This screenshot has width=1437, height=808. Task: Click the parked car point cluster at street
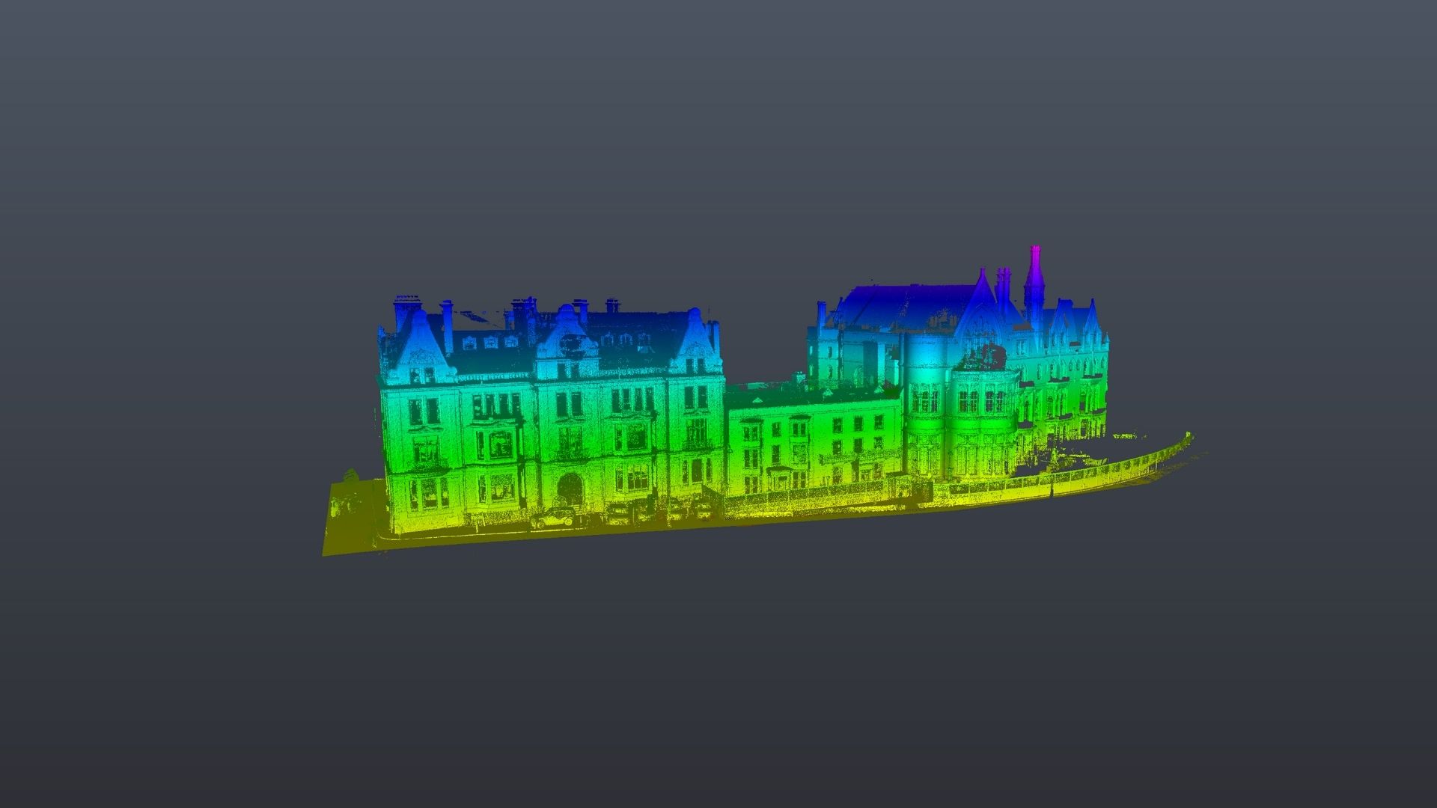pyautogui.click(x=554, y=518)
